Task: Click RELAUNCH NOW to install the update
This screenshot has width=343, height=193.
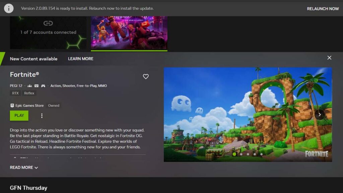Action: pyautogui.click(x=323, y=9)
